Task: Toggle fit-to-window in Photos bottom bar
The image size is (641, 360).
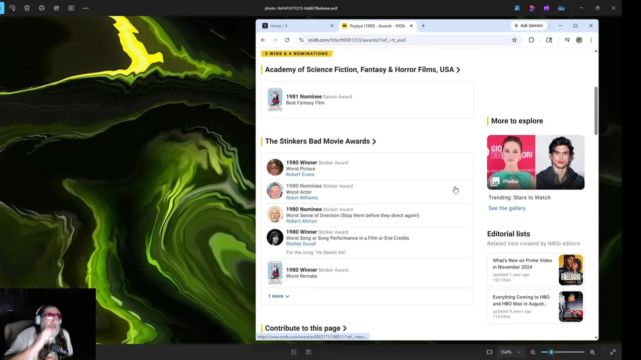Action: tap(489, 352)
